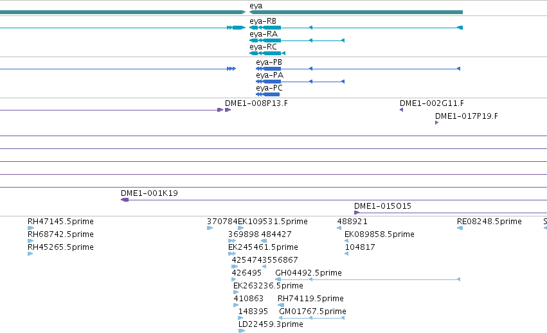Click the EK109531.5prime label
Screen dimensions: 547x334
pyautogui.click(x=273, y=222)
